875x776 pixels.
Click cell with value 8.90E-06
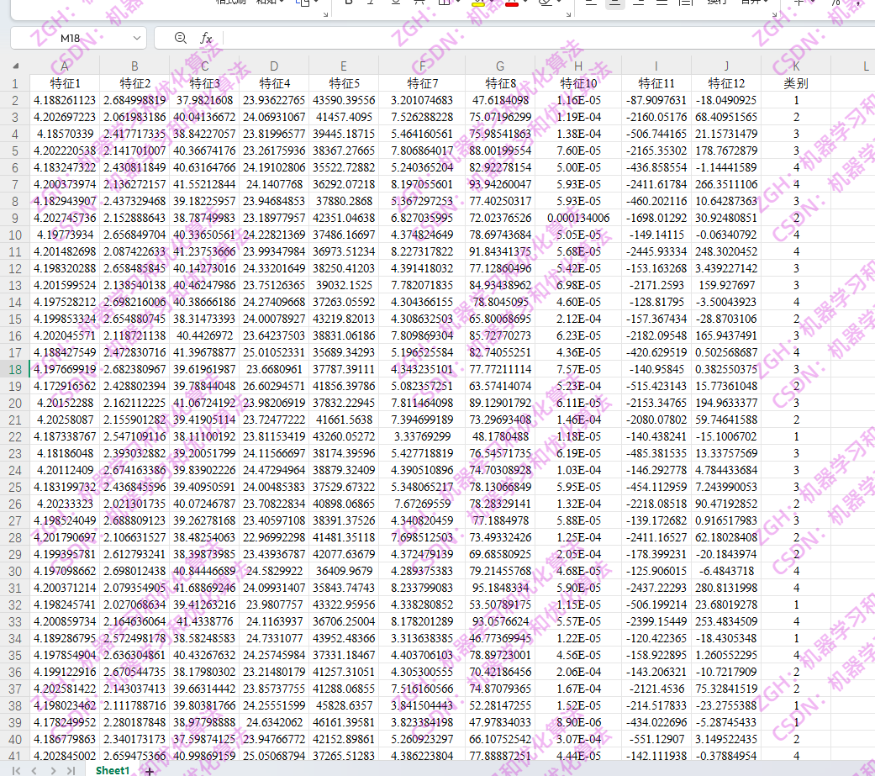pos(578,722)
